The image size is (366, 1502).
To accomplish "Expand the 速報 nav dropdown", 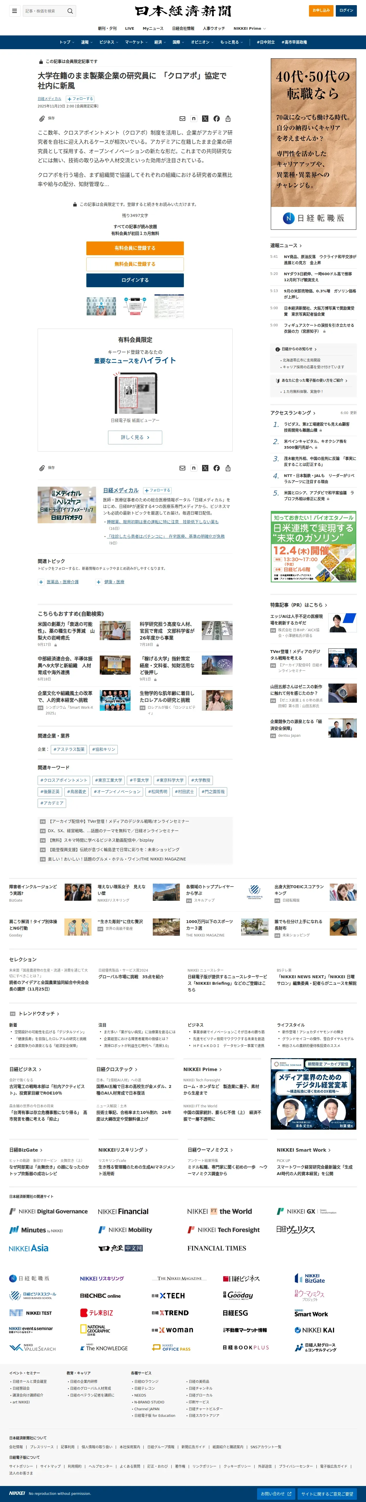I will [86, 42].
